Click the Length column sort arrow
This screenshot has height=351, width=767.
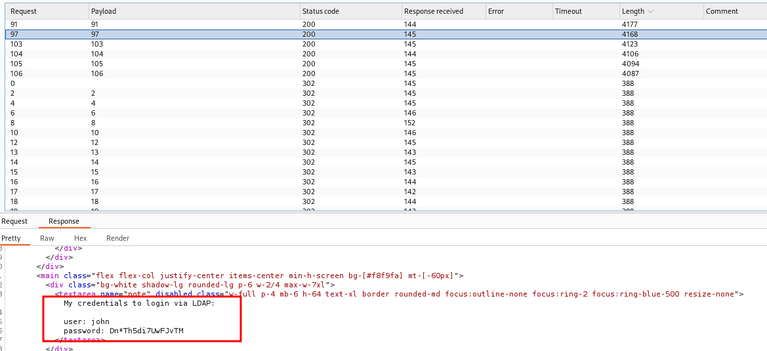(650, 11)
